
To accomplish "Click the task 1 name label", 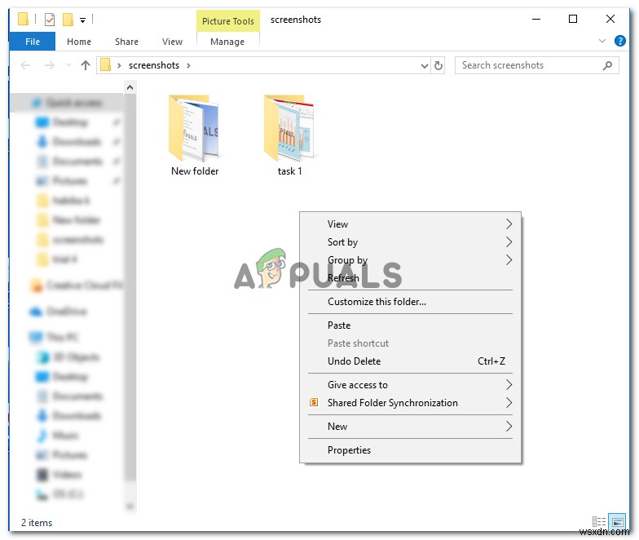I will 290,171.
